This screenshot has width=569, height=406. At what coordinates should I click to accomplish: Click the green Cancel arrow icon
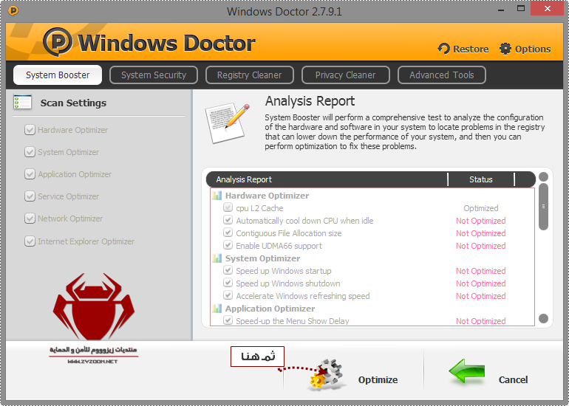pos(467,371)
